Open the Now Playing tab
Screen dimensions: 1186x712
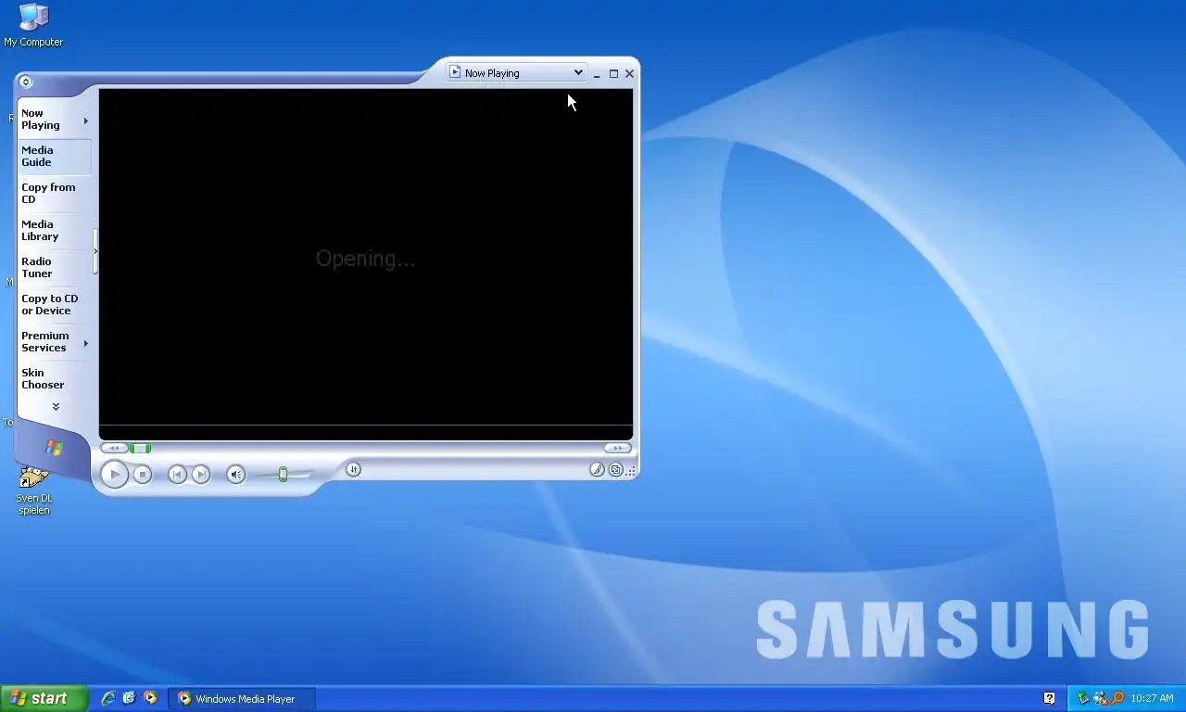[53, 120]
